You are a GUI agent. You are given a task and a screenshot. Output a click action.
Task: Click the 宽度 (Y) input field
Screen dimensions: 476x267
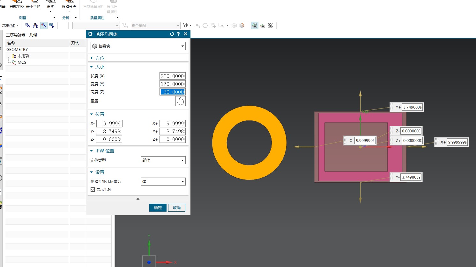173,84
